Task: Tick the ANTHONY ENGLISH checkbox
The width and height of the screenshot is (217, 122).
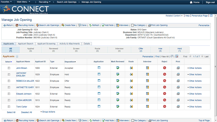Action: pos(9,75)
